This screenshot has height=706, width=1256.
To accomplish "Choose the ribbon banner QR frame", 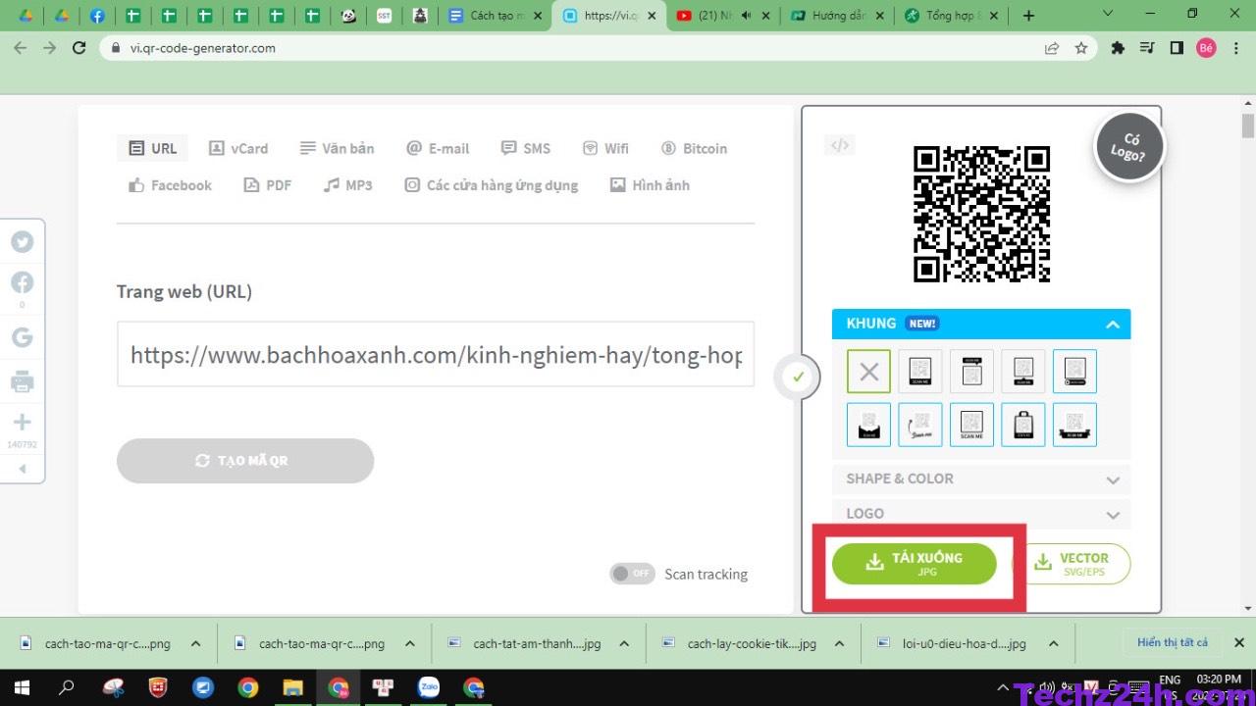I will 1074,425.
